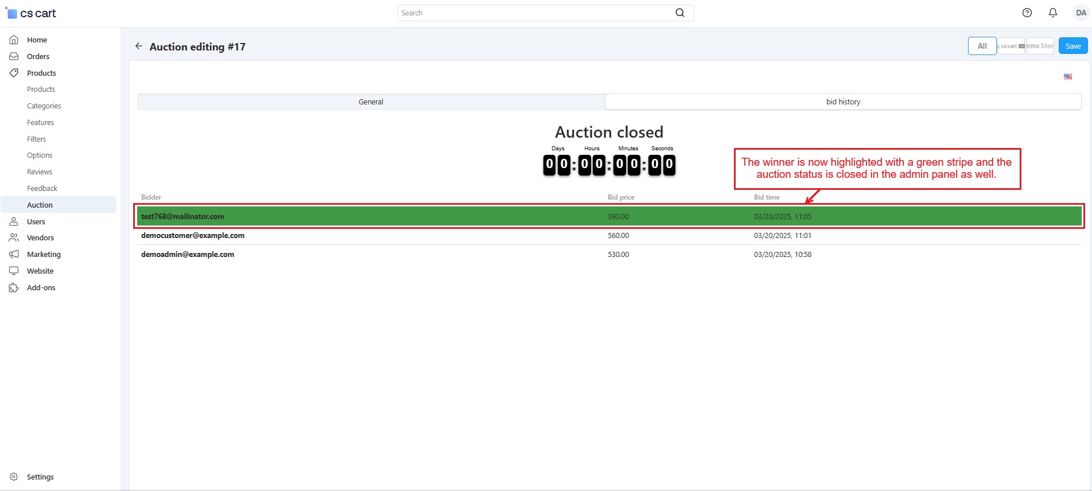Click the Home house icon in sidebar

[14, 40]
